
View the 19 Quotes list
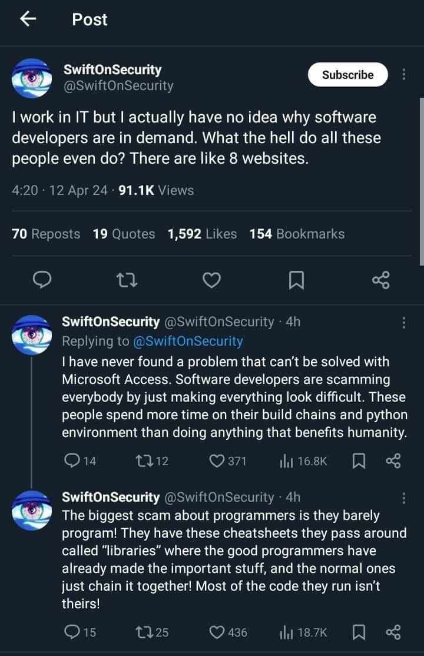(x=124, y=234)
